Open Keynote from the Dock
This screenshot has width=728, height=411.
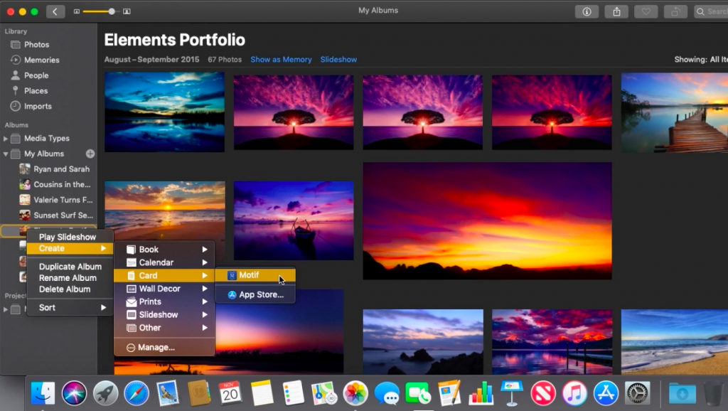[512, 393]
